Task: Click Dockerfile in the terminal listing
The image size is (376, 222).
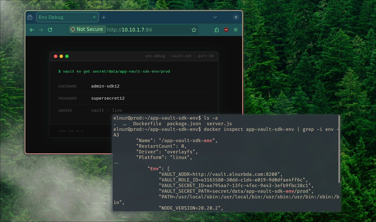Action: pyautogui.click(x=147, y=124)
